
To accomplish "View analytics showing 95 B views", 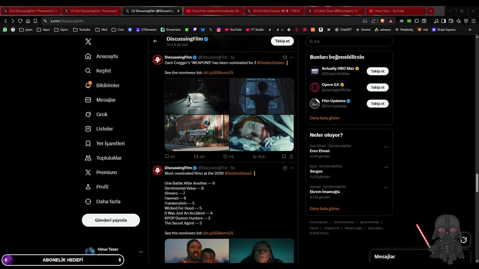I will pos(259,157).
